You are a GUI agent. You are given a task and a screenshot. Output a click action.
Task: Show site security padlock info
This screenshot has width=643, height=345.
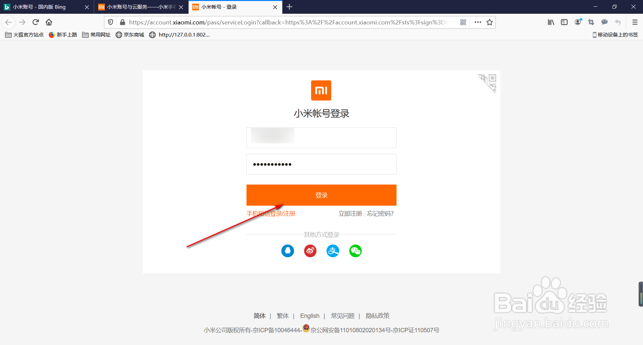pyautogui.click(x=123, y=22)
